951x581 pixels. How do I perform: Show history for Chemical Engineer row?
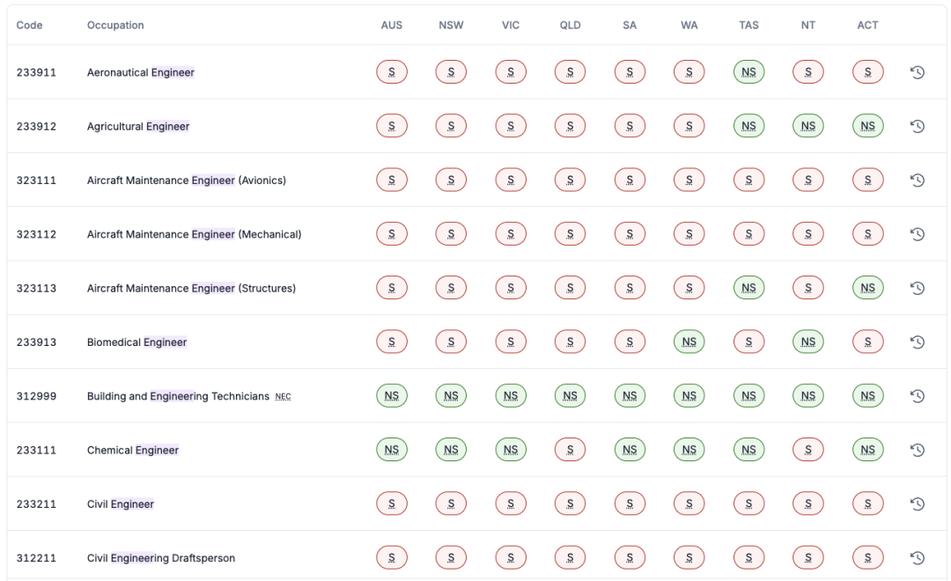point(917,450)
